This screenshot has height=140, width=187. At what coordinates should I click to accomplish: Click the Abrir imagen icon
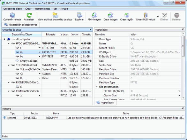(x=94, y=15)
